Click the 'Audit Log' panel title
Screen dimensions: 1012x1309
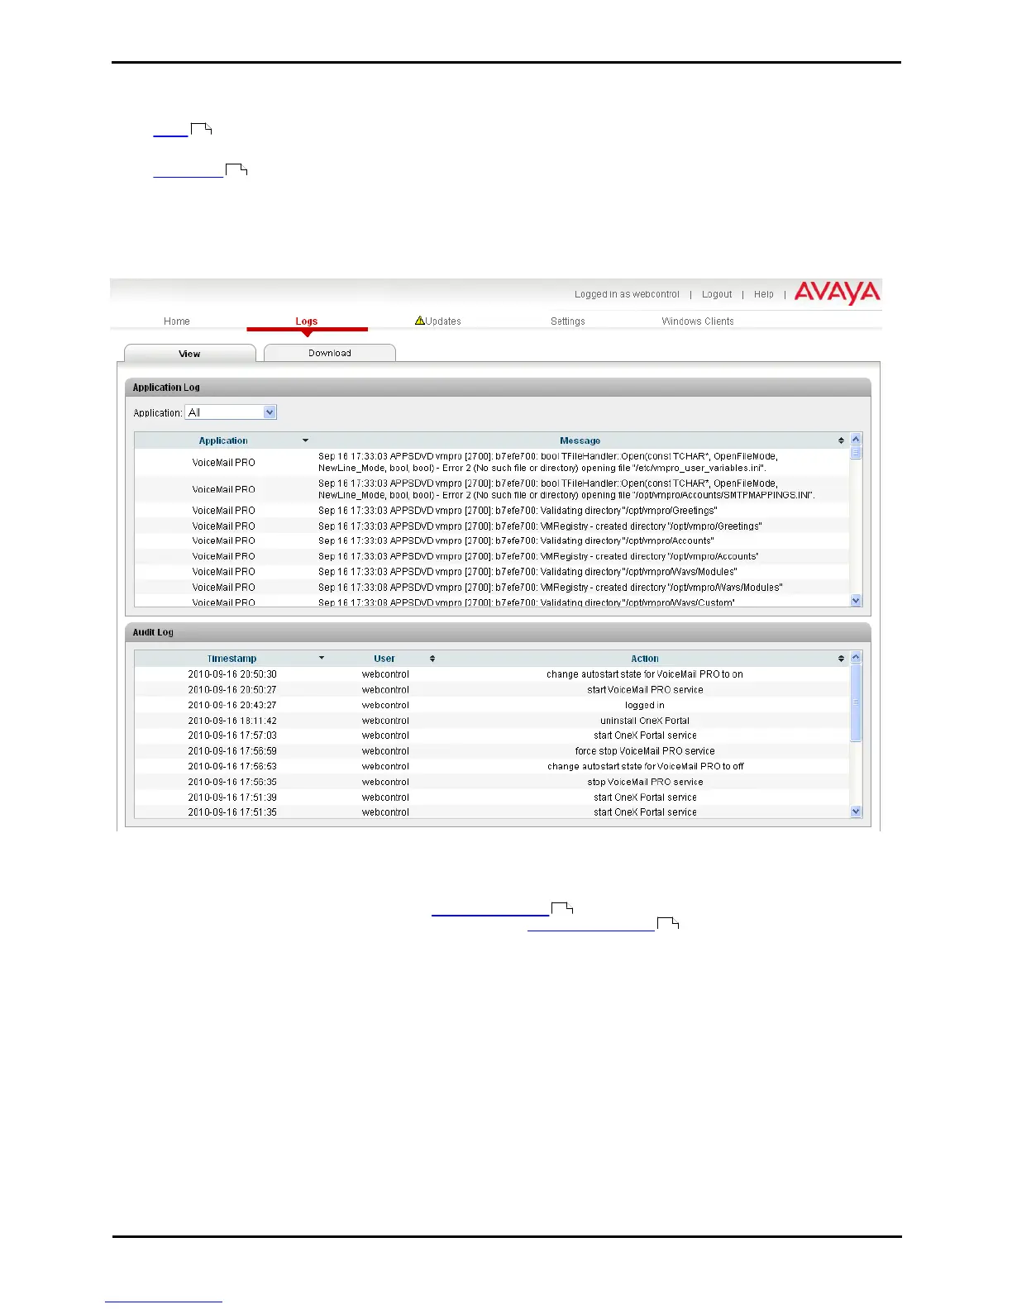pyautogui.click(x=153, y=632)
